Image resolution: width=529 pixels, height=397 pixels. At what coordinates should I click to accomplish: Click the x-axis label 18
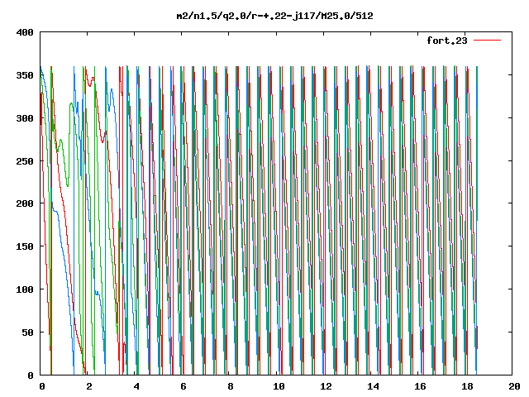click(468, 386)
